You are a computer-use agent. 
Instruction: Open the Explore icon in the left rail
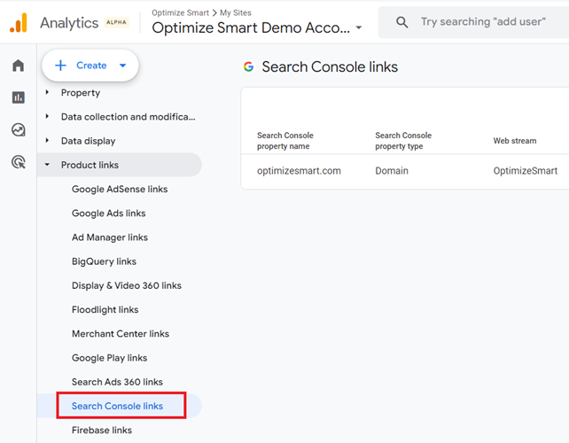18,129
